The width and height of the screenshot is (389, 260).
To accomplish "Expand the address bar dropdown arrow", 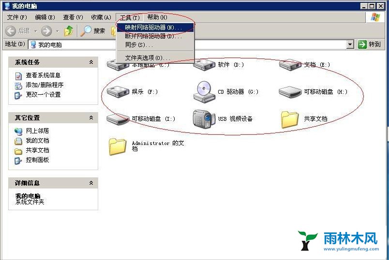I will pyautogui.click(x=350, y=44).
